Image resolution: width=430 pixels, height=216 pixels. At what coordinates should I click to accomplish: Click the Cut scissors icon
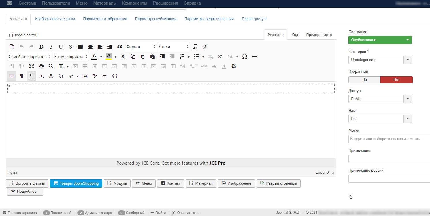[x=123, y=56]
